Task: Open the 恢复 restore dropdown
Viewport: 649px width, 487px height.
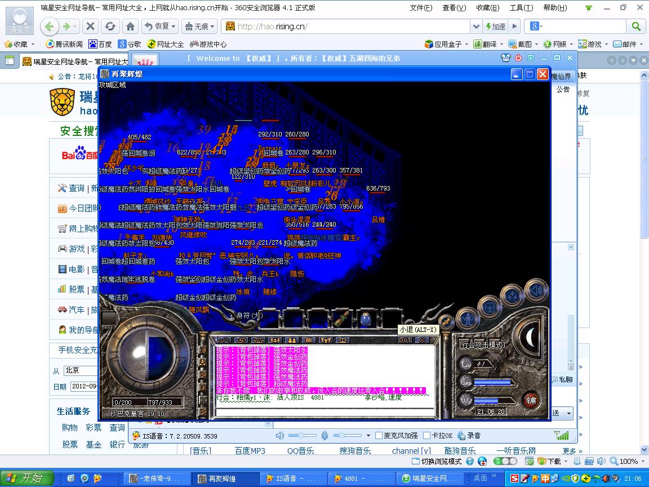Action: (160, 26)
